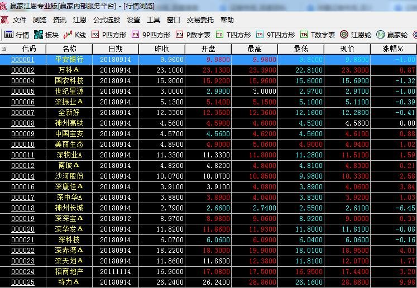
Task: Select the 神州高铁 name cell
Action: tap(69, 123)
